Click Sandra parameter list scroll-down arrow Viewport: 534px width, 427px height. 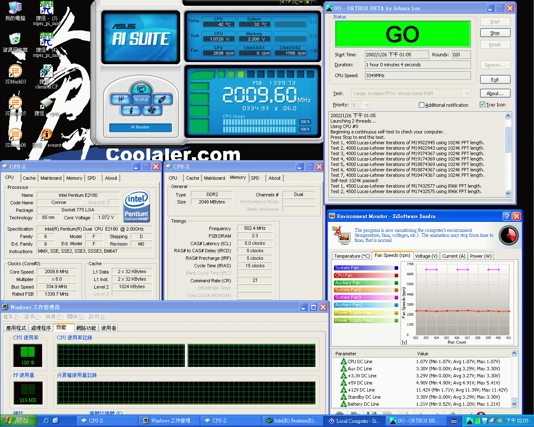(x=514, y=404)
